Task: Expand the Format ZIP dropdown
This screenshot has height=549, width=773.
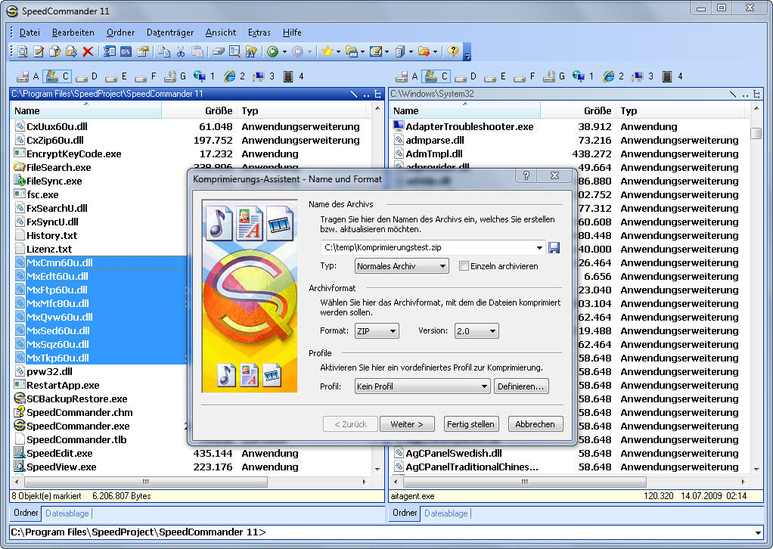Action: (377, 331)
